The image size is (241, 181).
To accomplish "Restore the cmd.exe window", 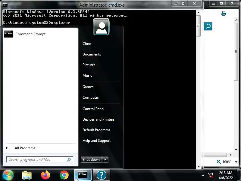I will 183,4.
